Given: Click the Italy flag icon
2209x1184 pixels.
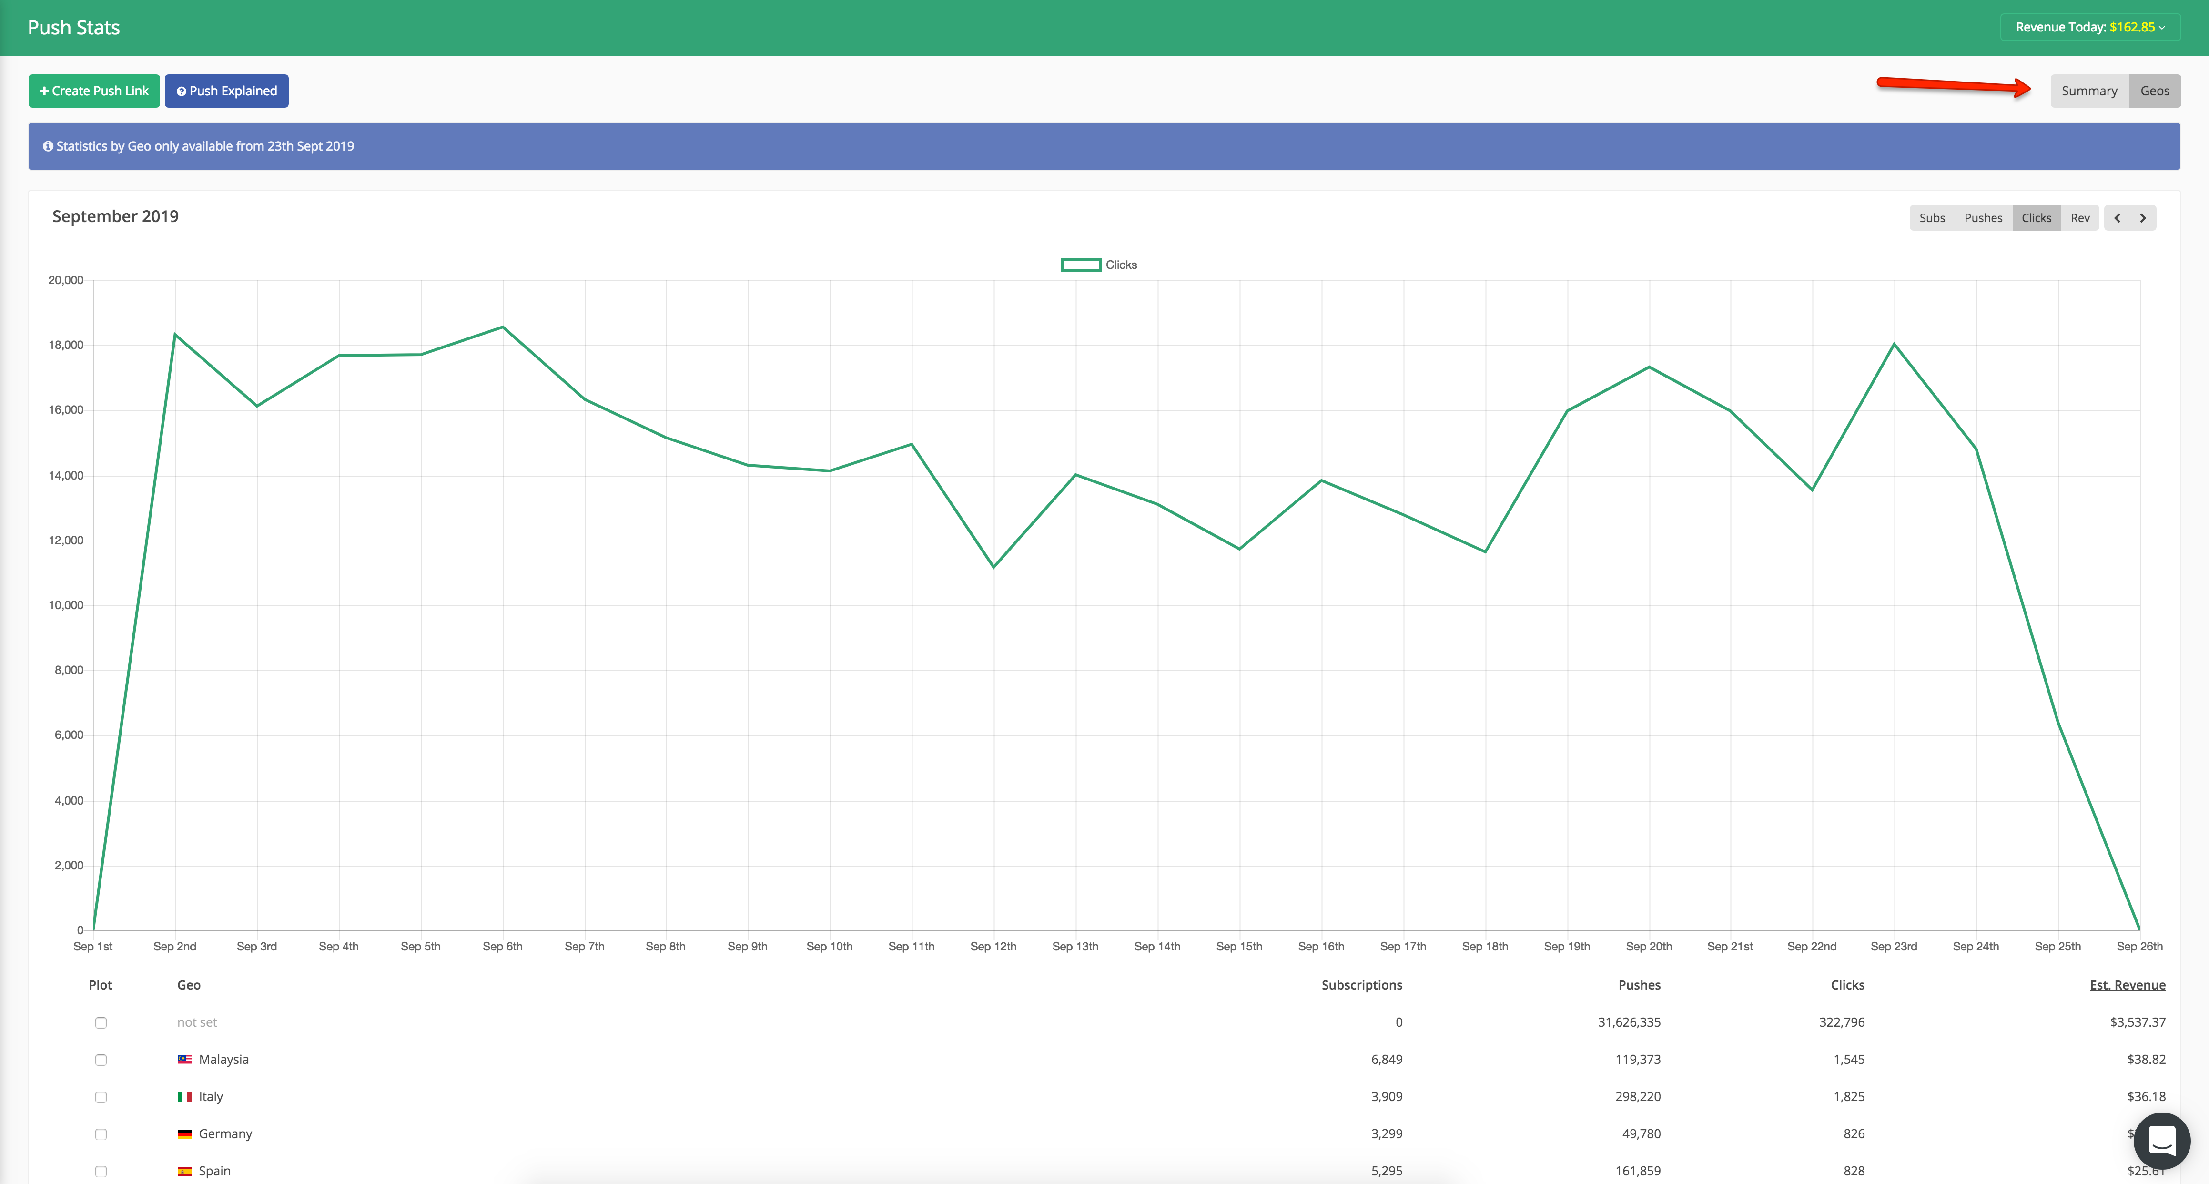Looking at the screenshot, I should [x=184, y=1096].
